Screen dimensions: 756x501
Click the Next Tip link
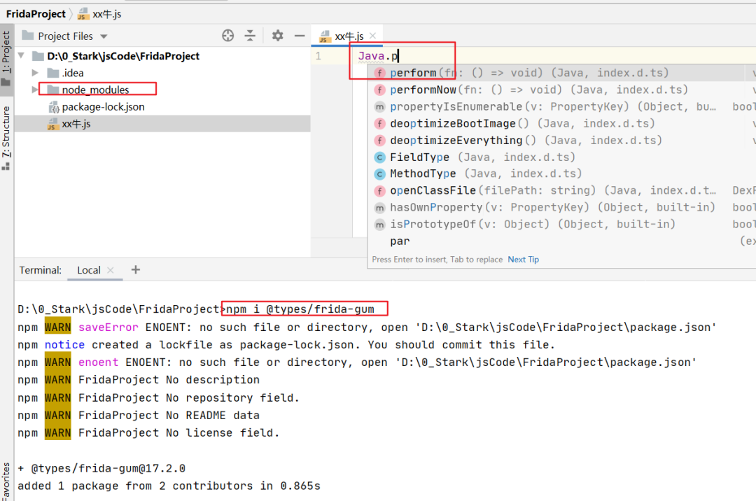pos(523,259)
